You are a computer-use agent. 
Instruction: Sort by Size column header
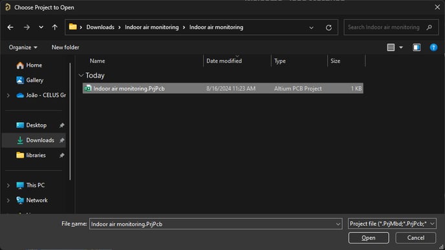pyautogui.click(x=335, y=61)
